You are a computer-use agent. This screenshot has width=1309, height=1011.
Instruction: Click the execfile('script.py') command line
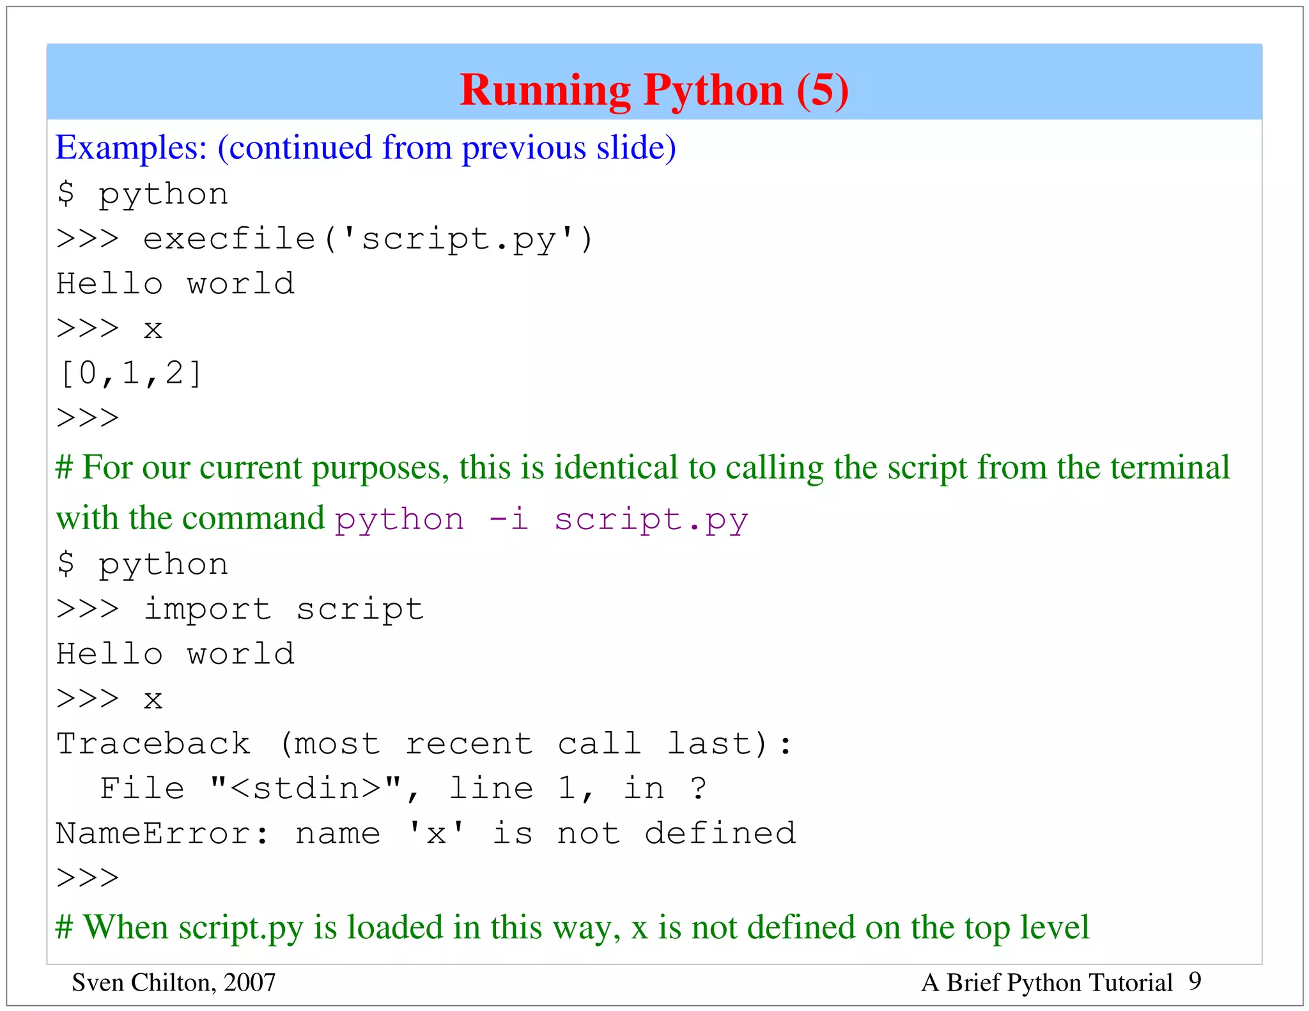coord(325,240)
